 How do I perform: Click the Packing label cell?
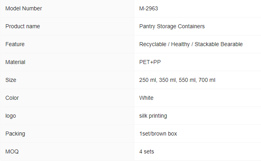pos(67,134)
